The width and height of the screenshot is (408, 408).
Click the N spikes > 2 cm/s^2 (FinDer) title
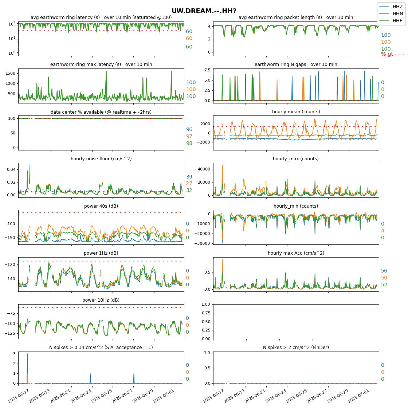(x=296, y=348)
